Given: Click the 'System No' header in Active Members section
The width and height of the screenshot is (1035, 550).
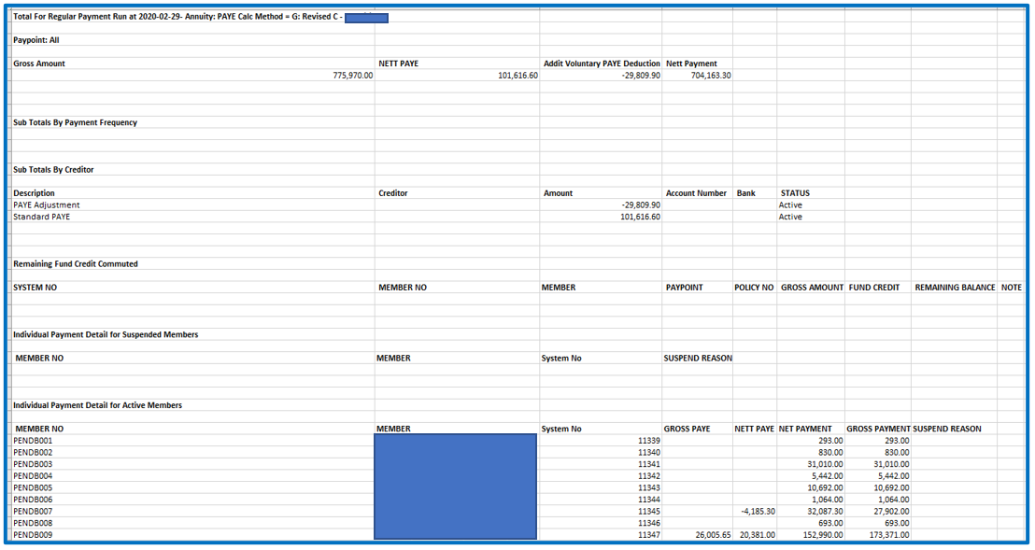Looking at the screenshot, I should 561,429.
